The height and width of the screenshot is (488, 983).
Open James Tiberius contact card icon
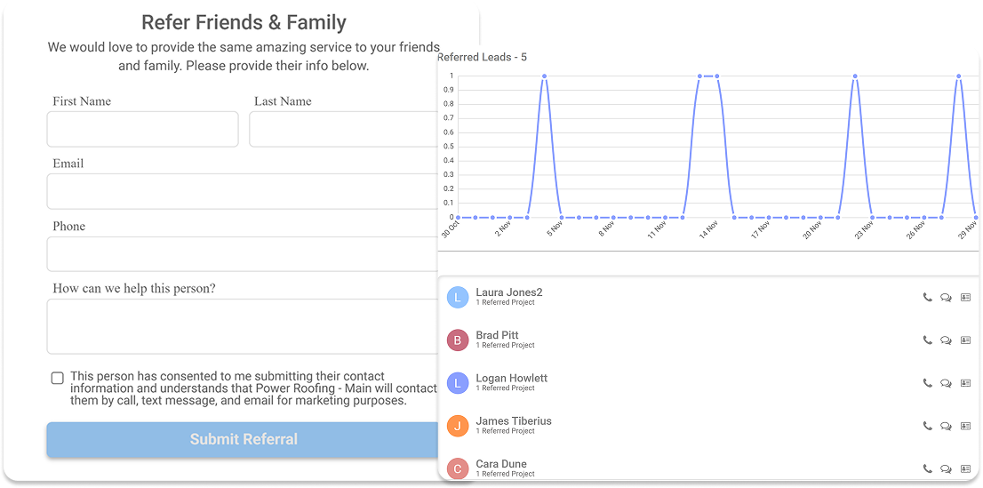click(965, 426)
